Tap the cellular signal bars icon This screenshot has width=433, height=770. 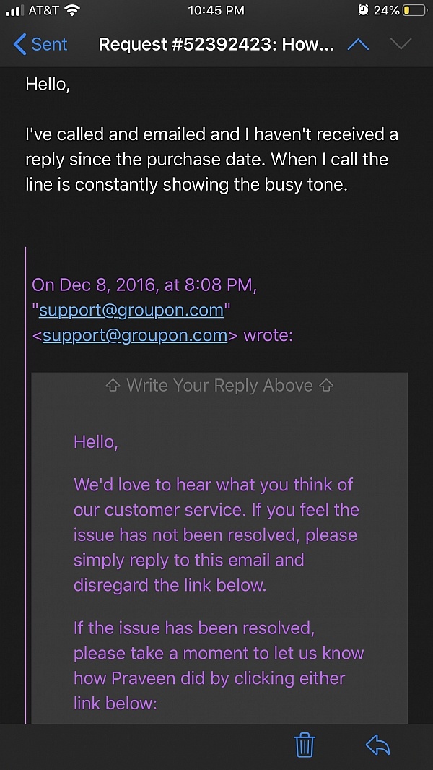[14, 11]
